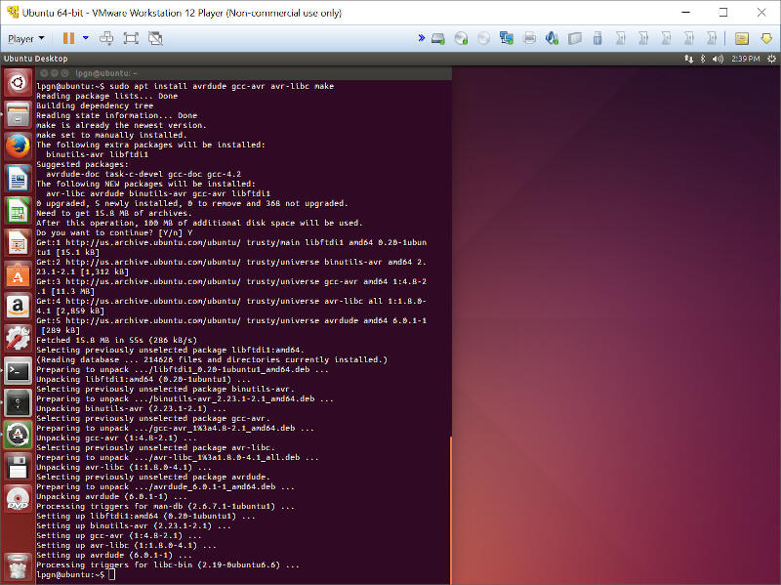Launch LibreOffice Writer from launcher
Image resolution: width=781 pixels, height=585 pixels.
click(x=18, y=179)
